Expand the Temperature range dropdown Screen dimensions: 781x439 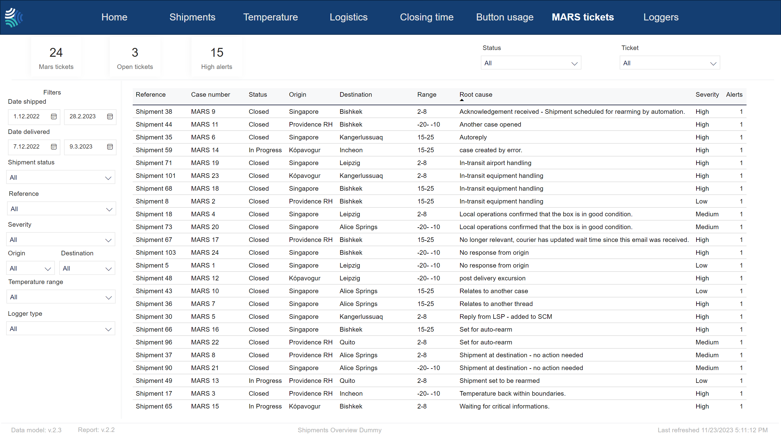click(x=61, y=297)
